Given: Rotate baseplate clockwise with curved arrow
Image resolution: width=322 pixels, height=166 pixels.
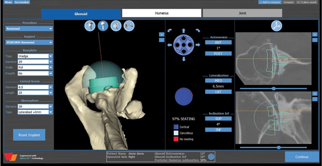Looking at the screenshot, I should (x=197, y=31).
